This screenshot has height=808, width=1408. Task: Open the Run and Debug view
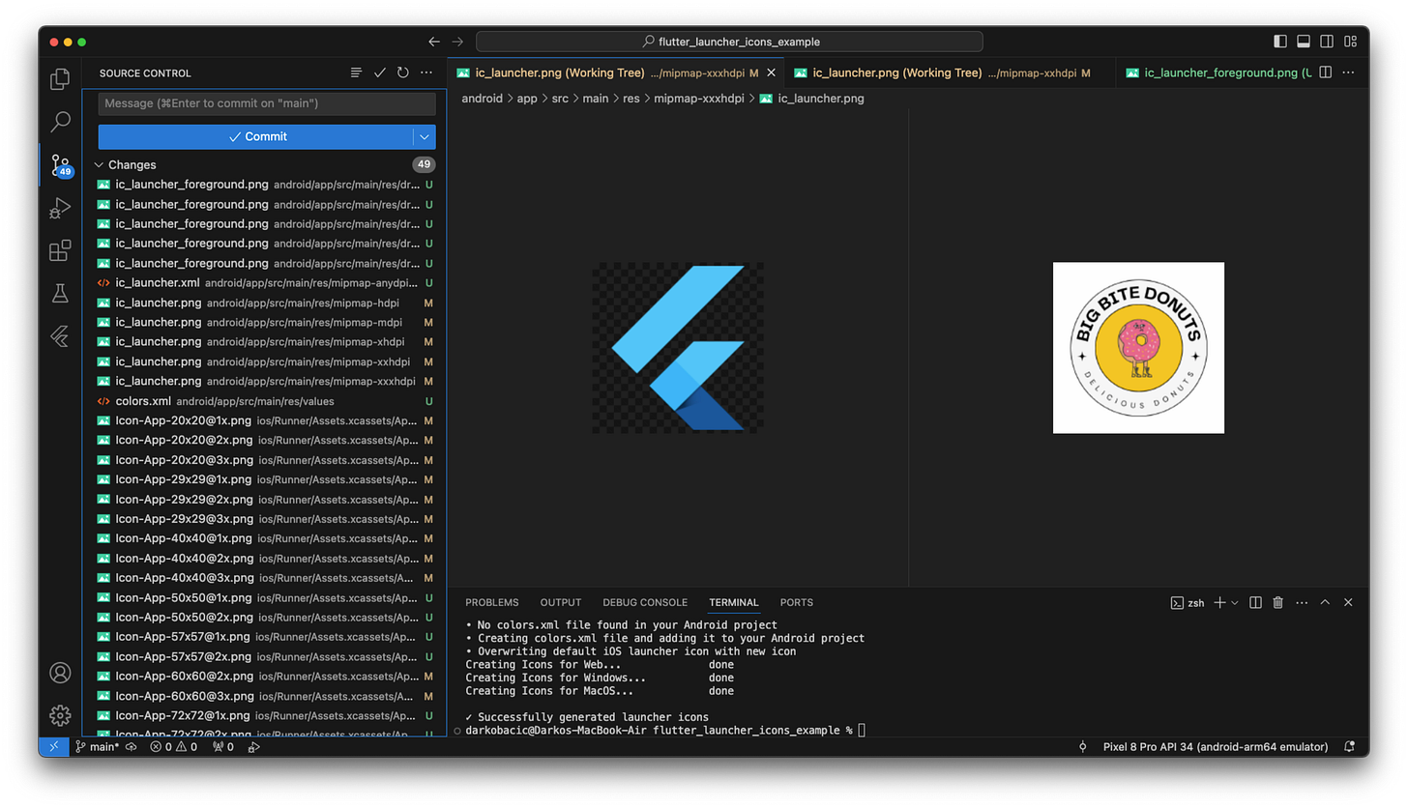[60, 208]
